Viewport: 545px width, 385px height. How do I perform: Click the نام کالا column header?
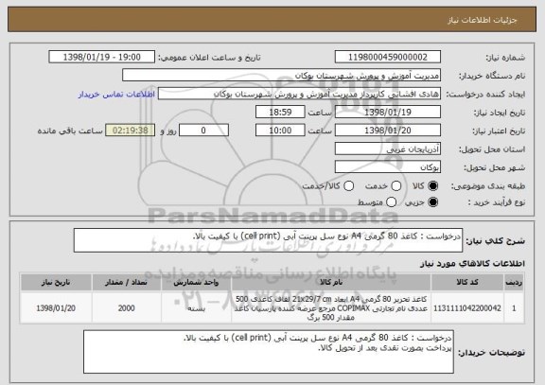pos(331,282)
